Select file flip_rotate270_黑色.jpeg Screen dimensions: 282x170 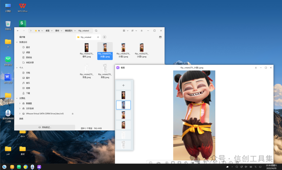tap(105, 71)
